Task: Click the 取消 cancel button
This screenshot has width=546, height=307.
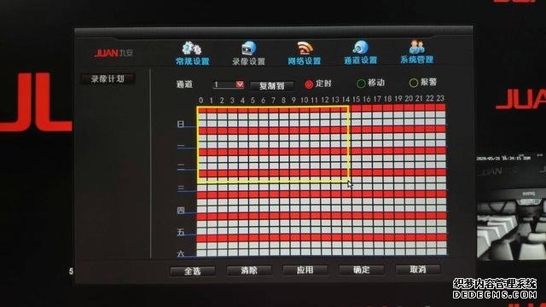Action: (418, 269)
